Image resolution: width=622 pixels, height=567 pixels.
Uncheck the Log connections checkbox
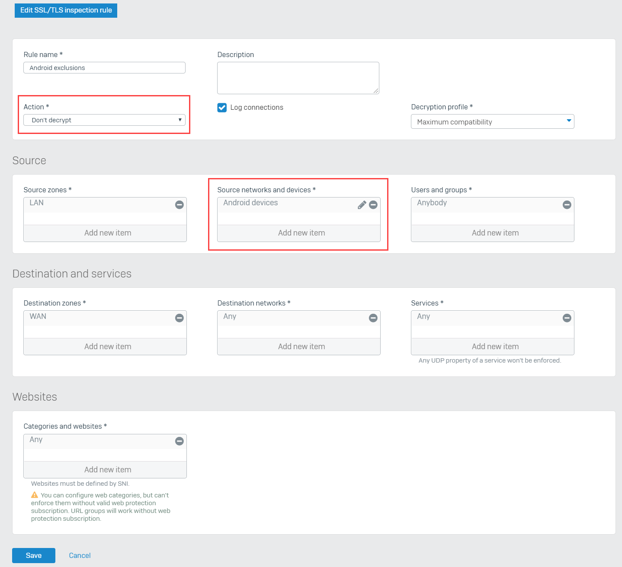[222, 107]
